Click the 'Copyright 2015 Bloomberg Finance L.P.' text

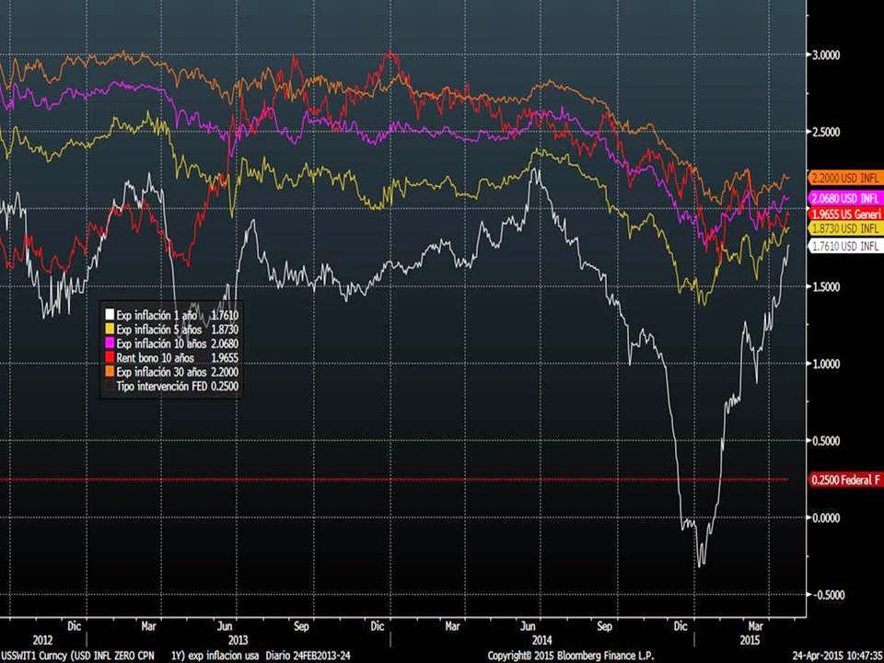point(571,657)
